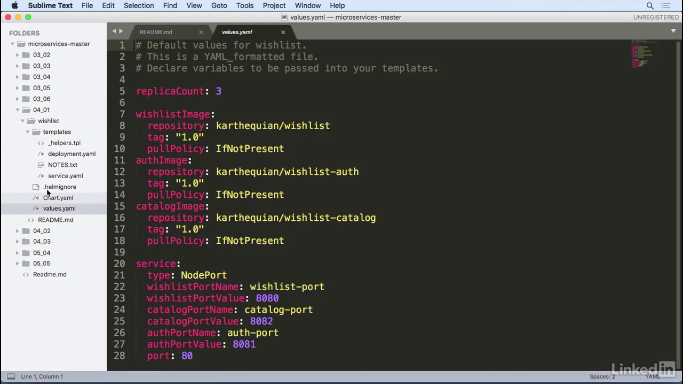Screen dimensions: 683x384
Task: Click the wishlist folder icon
Action: pyautogui.click(x=31, y=121)
